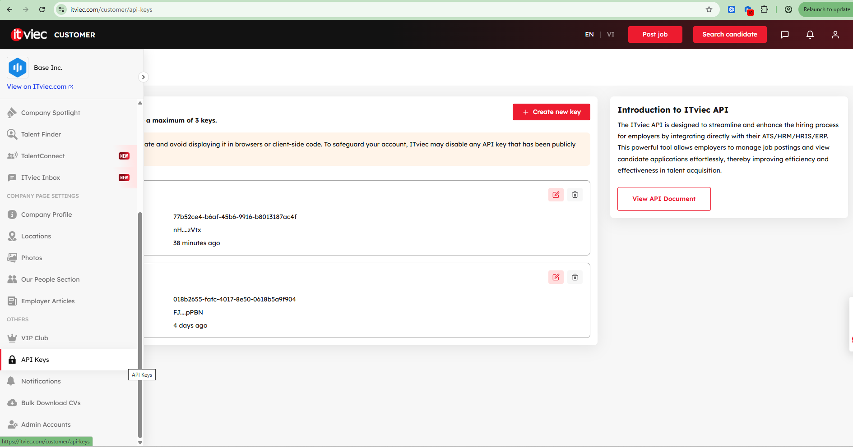This screenshot has width=853, height=447.
Task: Click the Employer Articles newspaper icon
Action: pyautogui.click(x=12, y=301)
